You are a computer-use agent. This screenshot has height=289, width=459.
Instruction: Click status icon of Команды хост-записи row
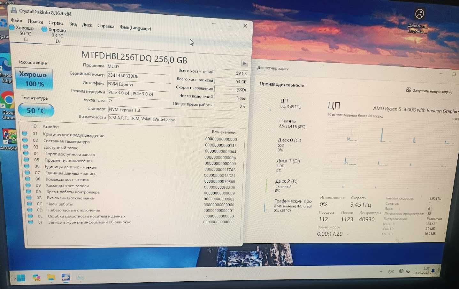(x=28, y=185)
